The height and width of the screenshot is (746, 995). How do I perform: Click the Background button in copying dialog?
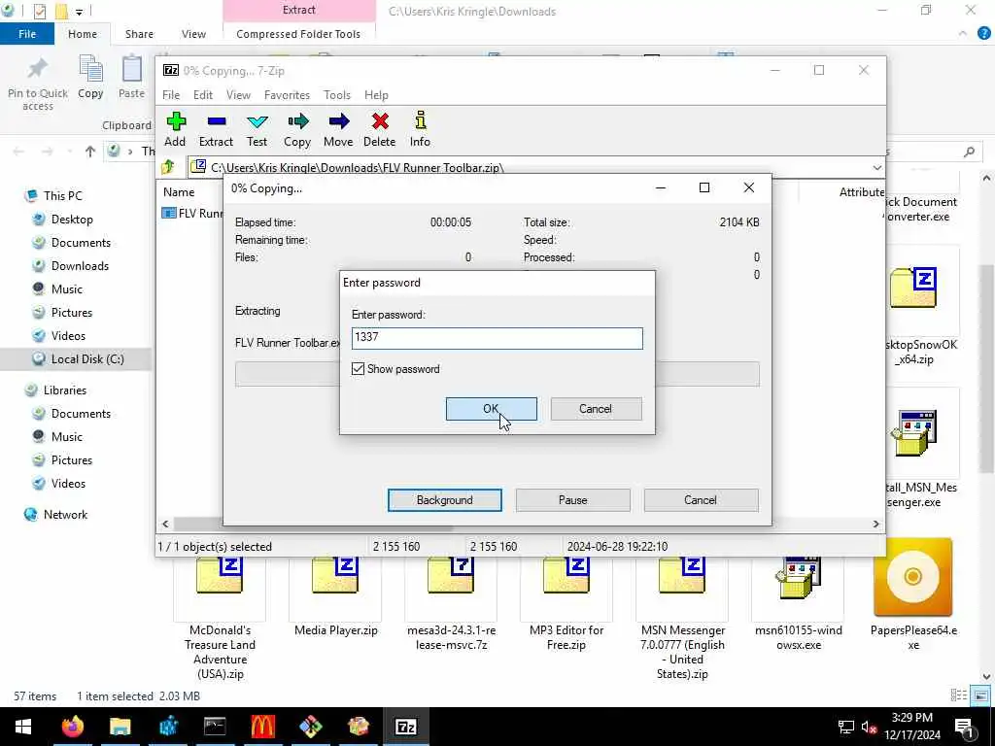[x=445, y=500]
